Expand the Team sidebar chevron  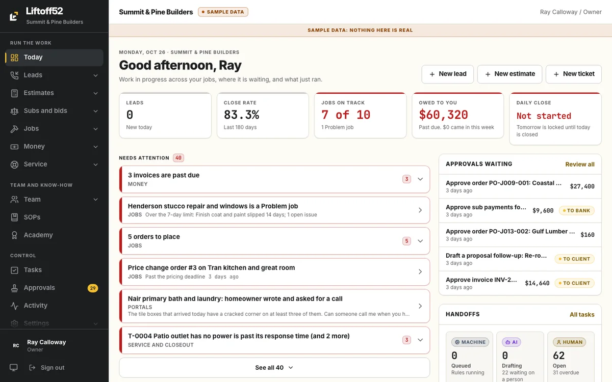pyautogui.click(x=95, y=200)
